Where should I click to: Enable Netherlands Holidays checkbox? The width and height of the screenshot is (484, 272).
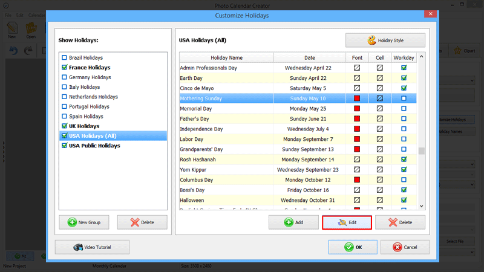[x=64, y=97]
